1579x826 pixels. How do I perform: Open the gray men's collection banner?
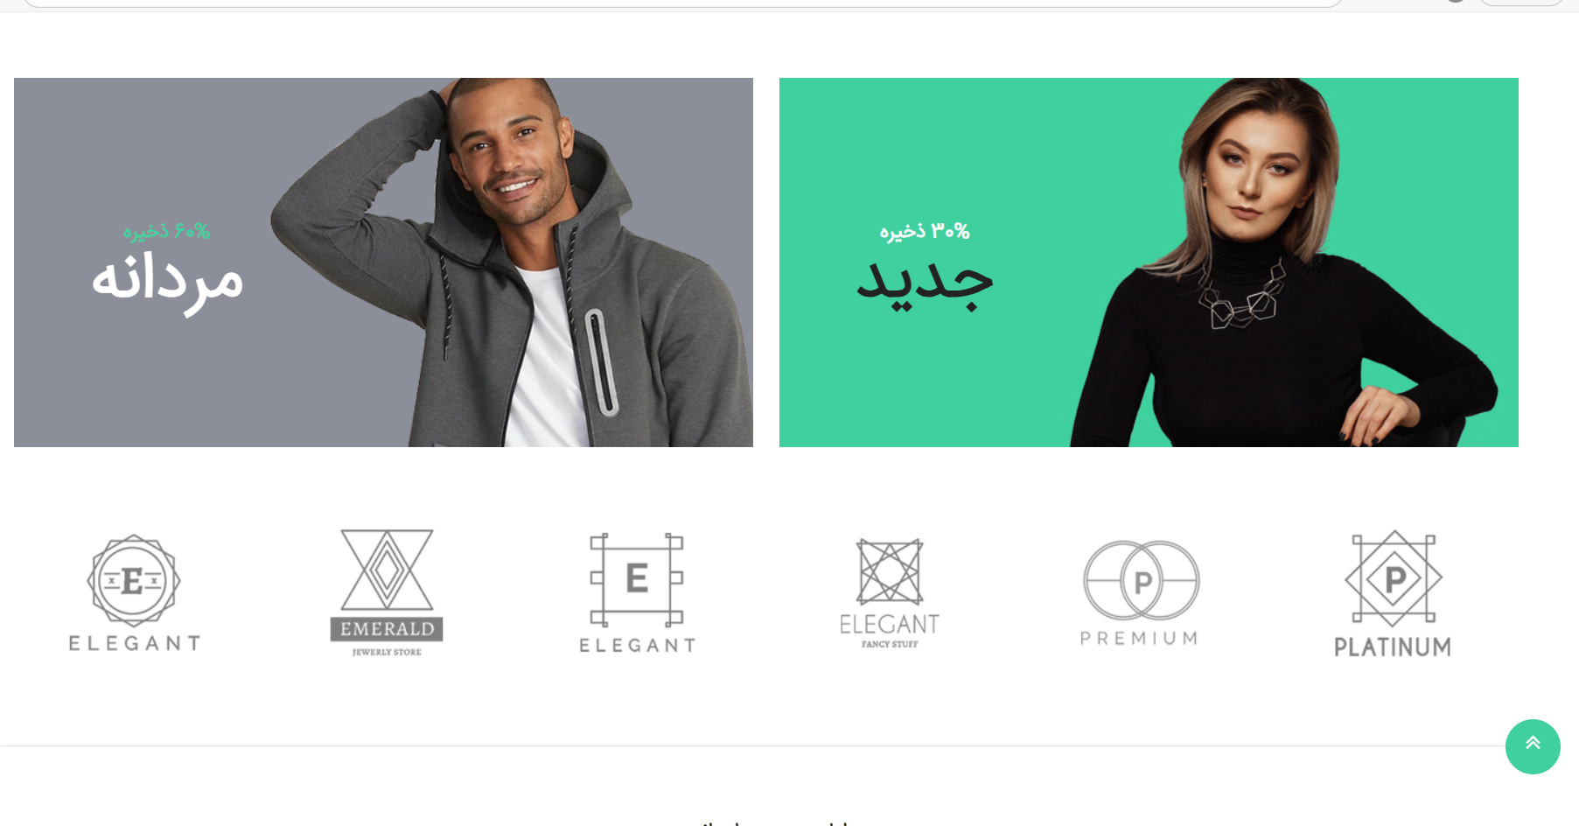(x=383, y=262)
